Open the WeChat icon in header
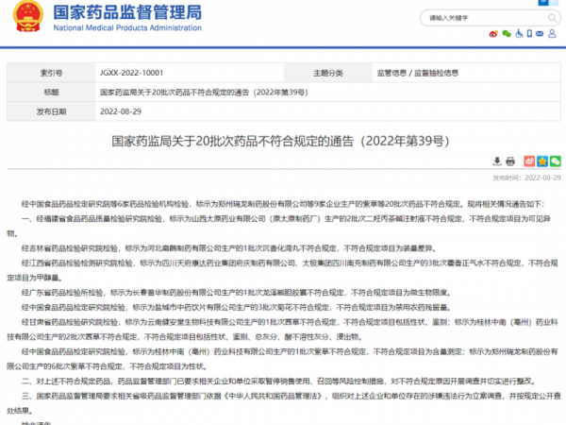 pos(507,33)
